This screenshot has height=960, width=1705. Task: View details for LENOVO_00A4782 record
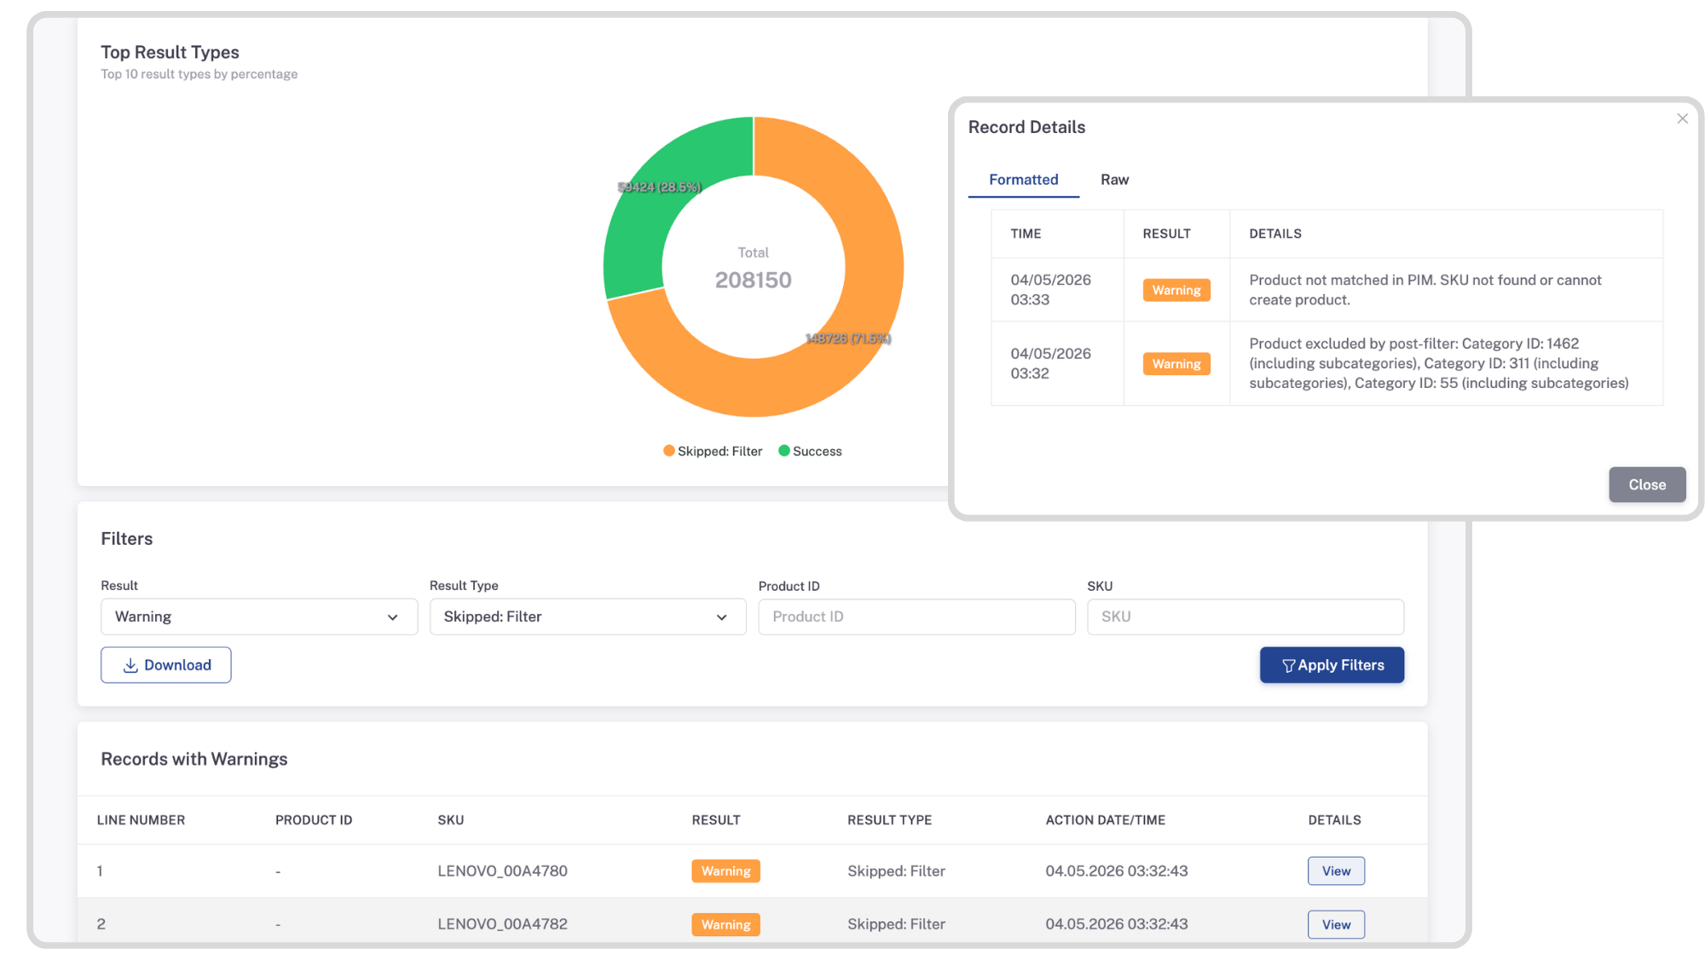1336,924
